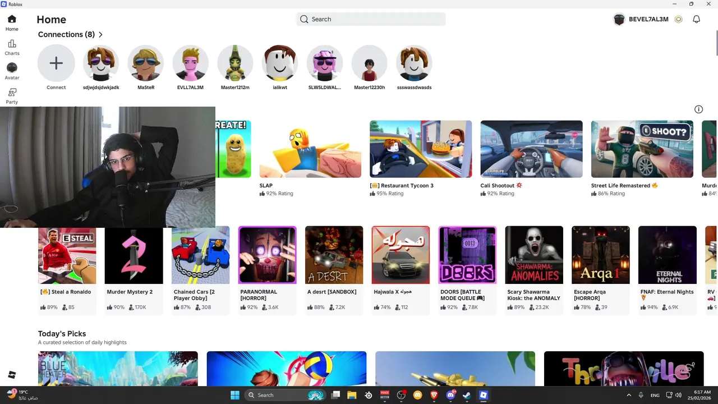The width and height of the screenshot is (718, 404).
Task: Click the Connect plus button
Action: coord(56,63)
